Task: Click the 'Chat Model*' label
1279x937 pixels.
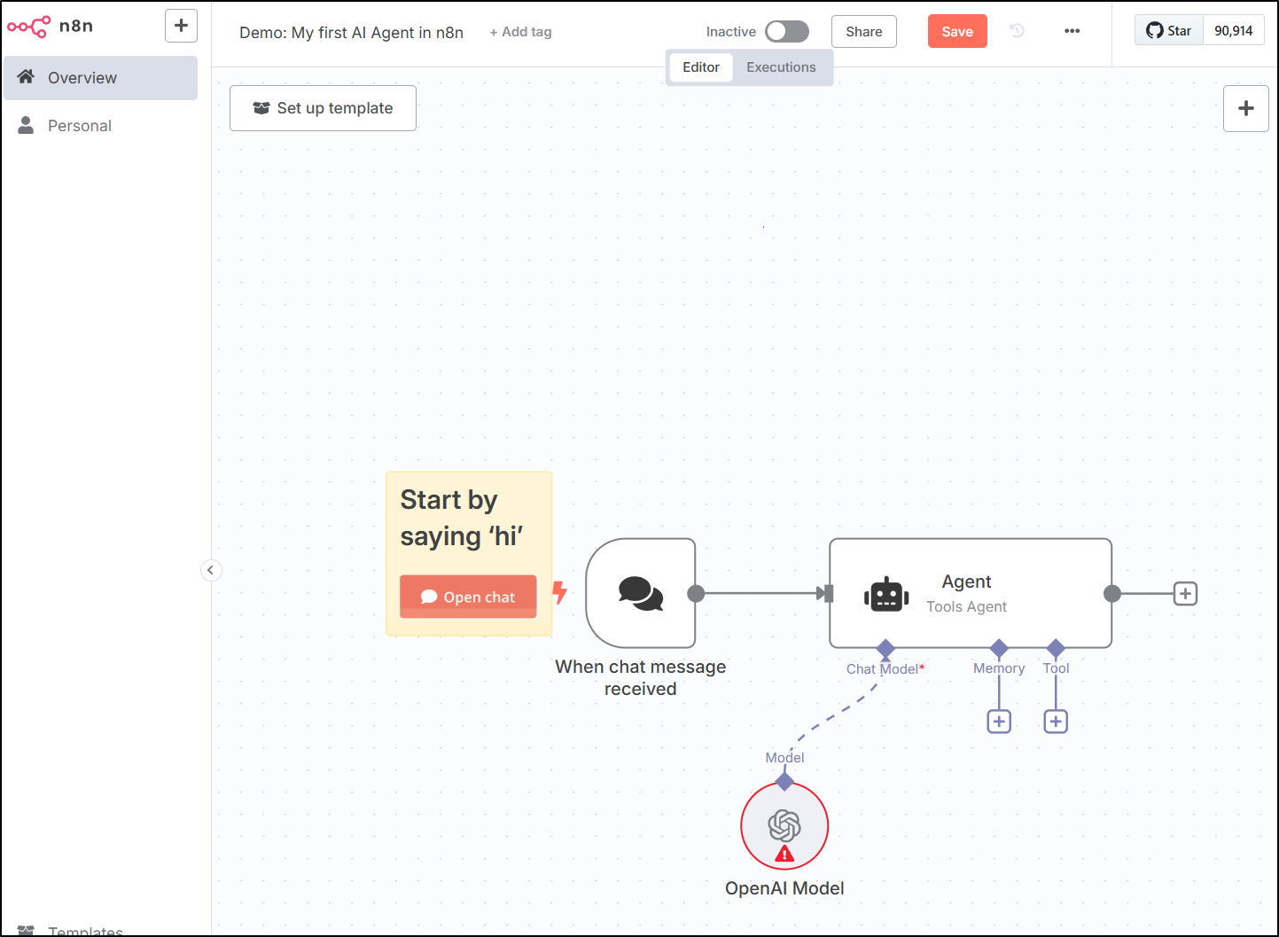Action: (x=885, y=669)
